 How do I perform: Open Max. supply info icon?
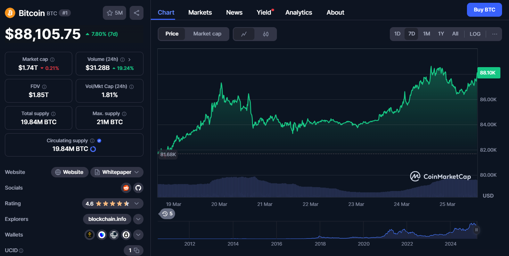(x=124, y=114)
